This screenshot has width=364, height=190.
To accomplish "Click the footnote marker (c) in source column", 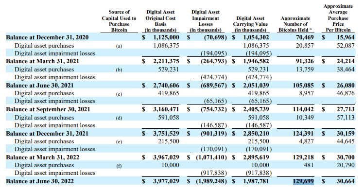I will pyautogui.click(x=119, y=94).
